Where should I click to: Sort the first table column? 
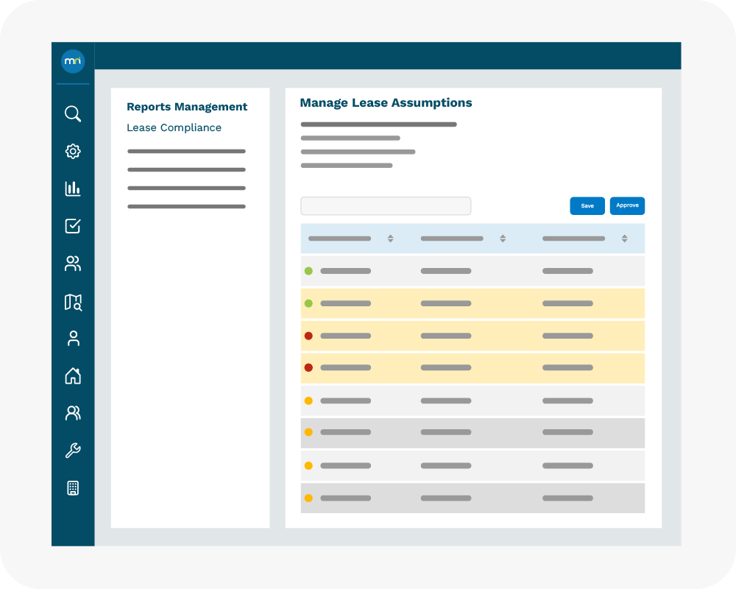tap(390, 239)
